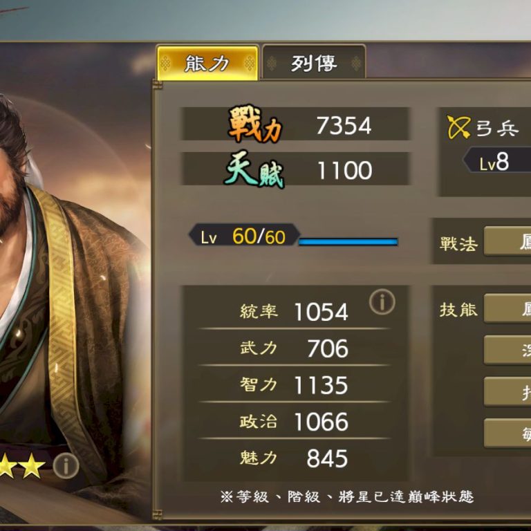This screenshot has width=531, height=531.
Task: Open the 戰法 tactic button
Action: [x=507, y=241]
